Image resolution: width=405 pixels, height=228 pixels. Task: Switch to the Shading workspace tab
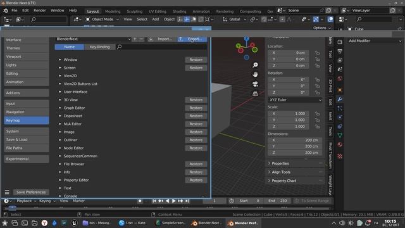pyautogui.click(x=179, y=11)
